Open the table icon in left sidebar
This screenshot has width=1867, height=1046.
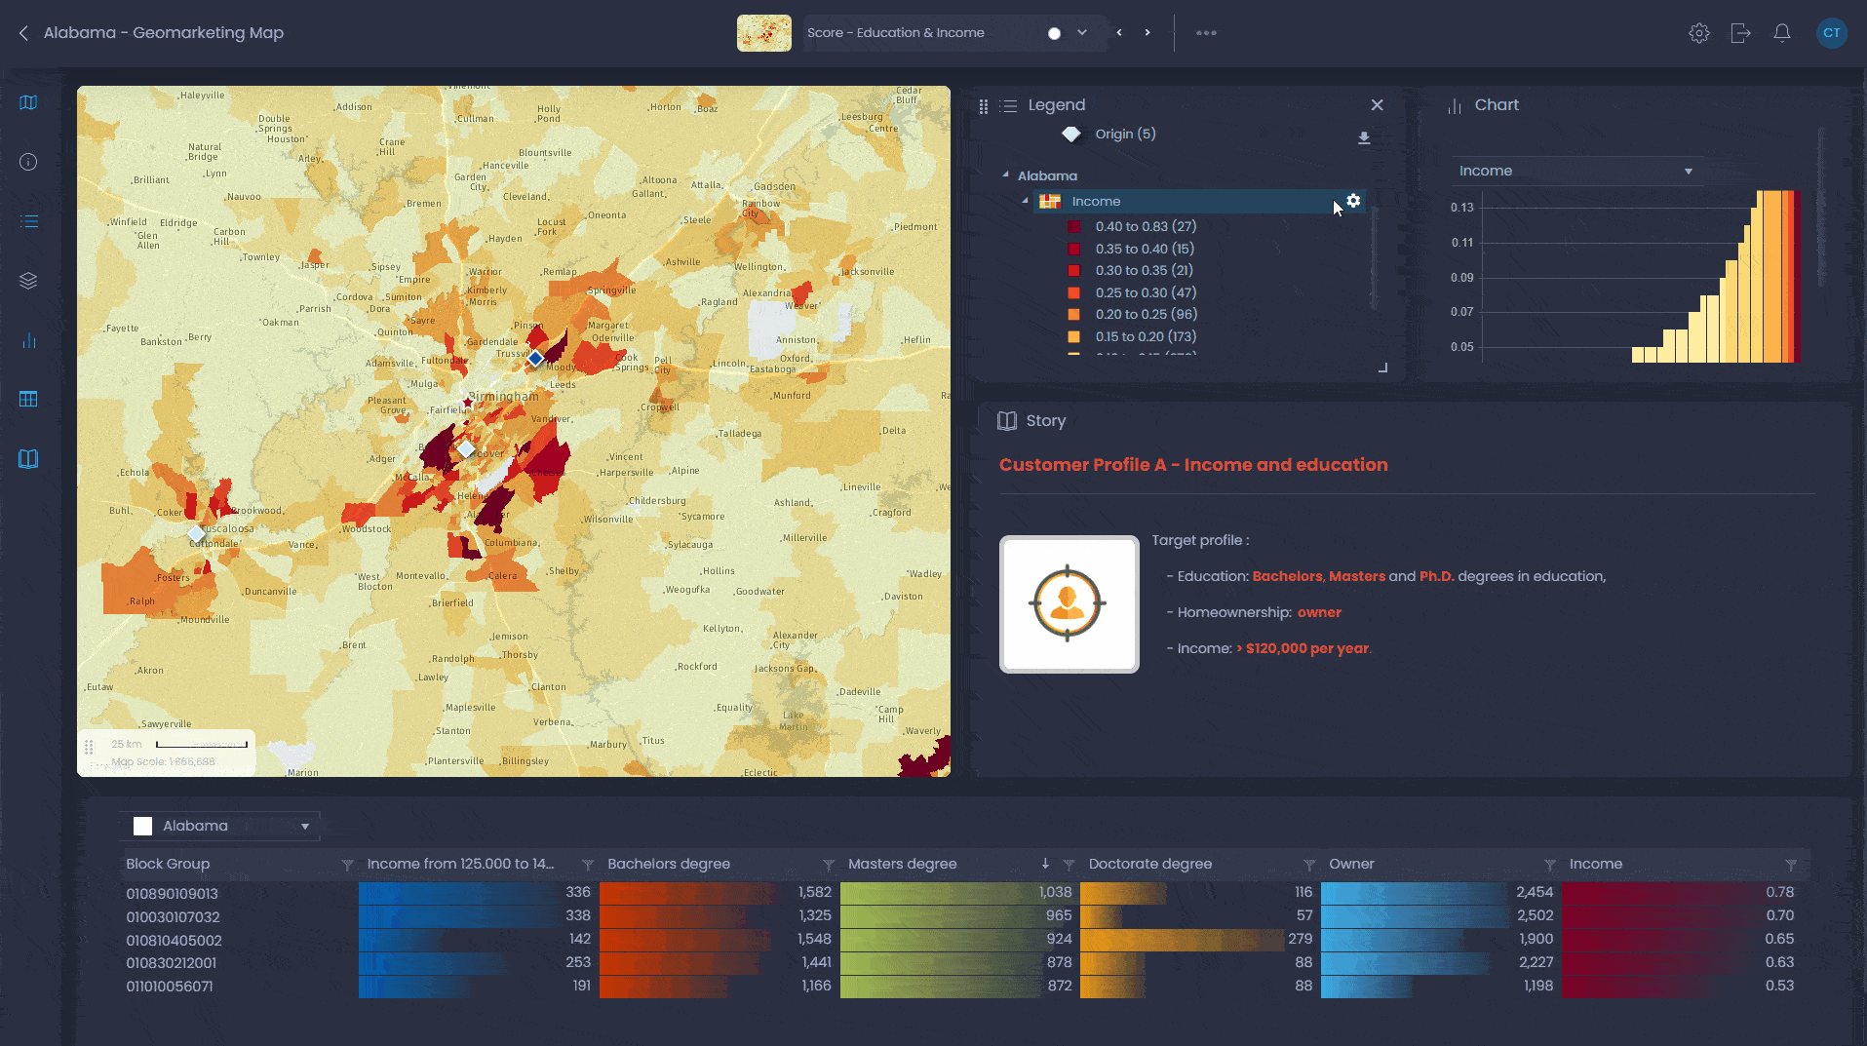[x=28, y=399]
